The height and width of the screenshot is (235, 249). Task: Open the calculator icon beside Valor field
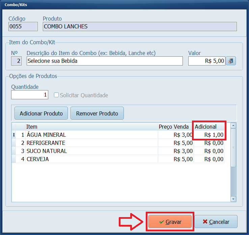(x=231, y=61)
